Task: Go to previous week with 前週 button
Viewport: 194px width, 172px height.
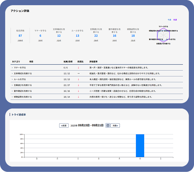Action: [x=64, y=125]
